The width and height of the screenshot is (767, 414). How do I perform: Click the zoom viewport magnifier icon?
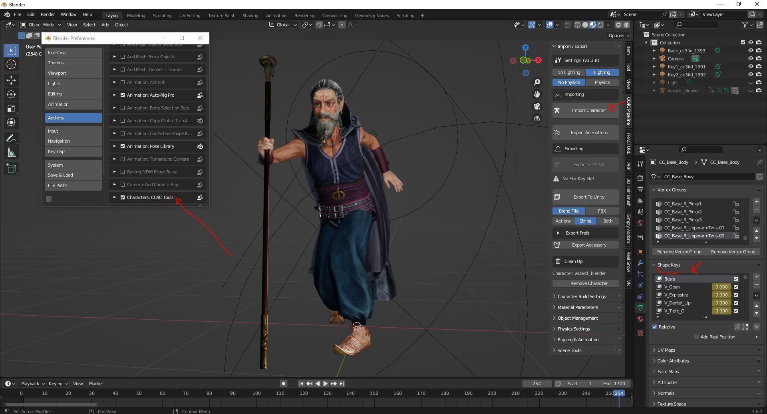[x=537, y=82]
